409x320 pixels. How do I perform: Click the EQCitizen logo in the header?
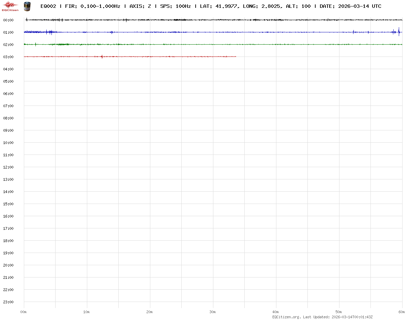coord(10,6)
